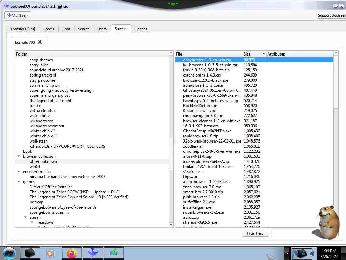This screenshot has width=346, height=260.
Task: Open Firefox from the taskbar
Action: 72,253
